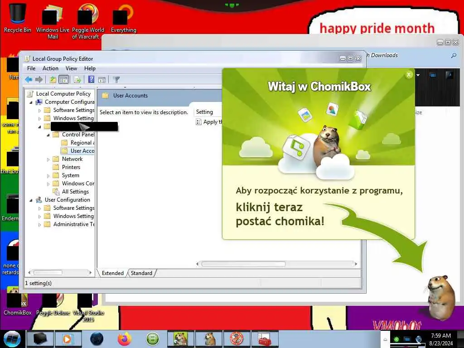Click the dark globe taskbar icon
464x348 pixels.
[97, 339]
